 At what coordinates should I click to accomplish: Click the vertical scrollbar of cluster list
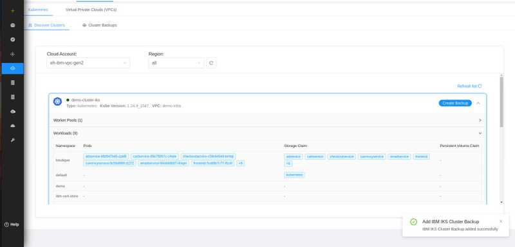(501, 101)
